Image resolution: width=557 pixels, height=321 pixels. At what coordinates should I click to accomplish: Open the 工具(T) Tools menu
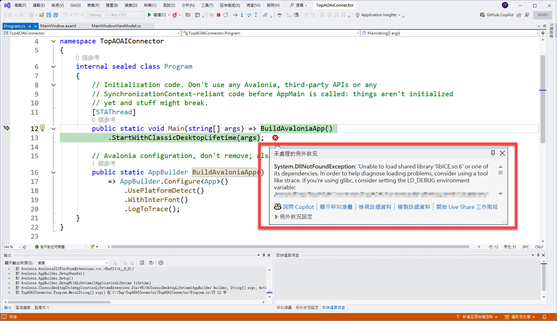tap(207, 5)
